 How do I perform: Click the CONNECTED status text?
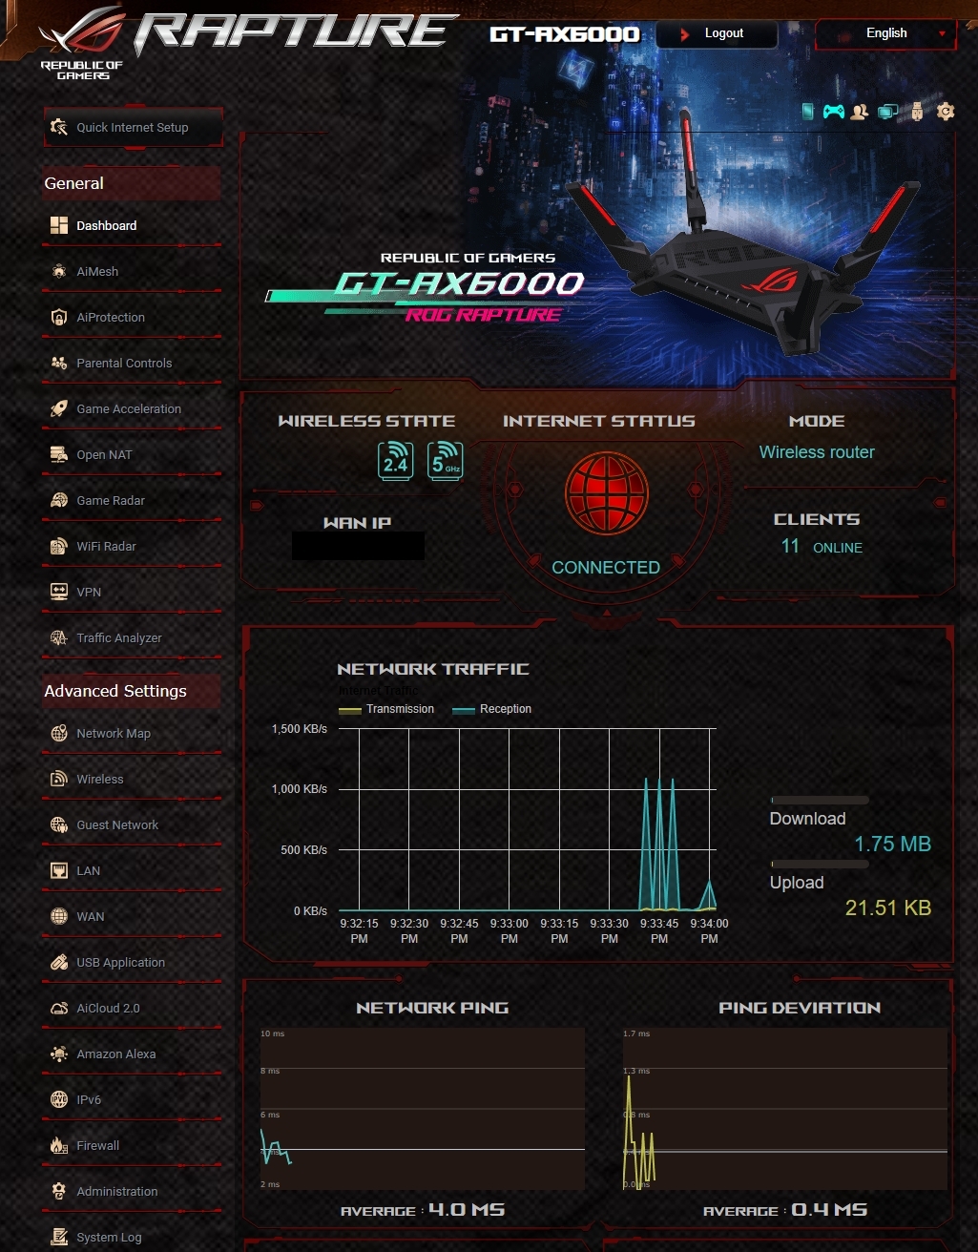click(606, 567)
